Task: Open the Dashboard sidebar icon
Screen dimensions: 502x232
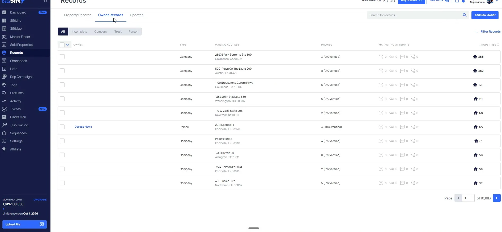Action: 4,12
